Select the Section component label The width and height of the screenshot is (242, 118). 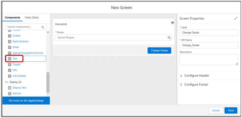17,93
